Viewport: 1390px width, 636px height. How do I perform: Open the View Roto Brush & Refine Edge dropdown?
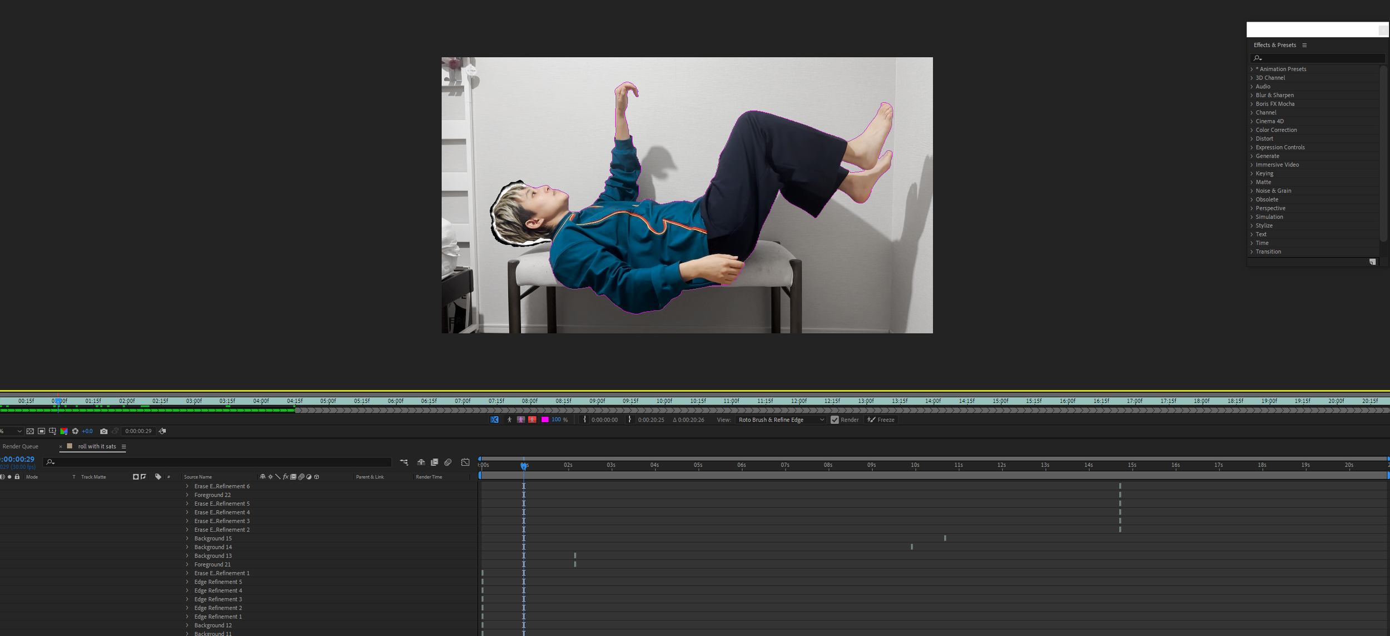point(781,420)
